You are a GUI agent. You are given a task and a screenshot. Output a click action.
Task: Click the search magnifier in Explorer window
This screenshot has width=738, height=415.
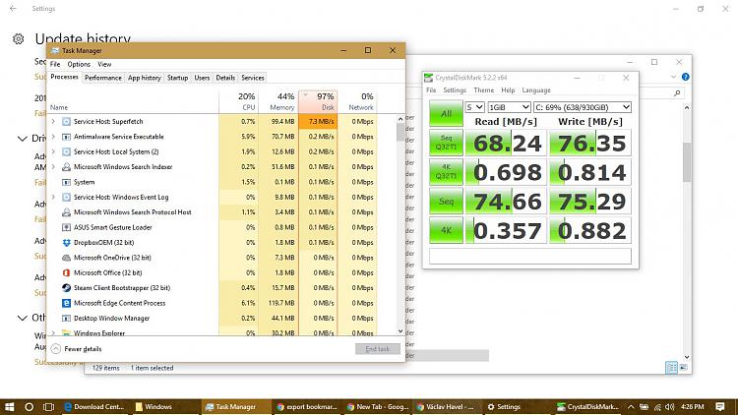tap(677, 93)
